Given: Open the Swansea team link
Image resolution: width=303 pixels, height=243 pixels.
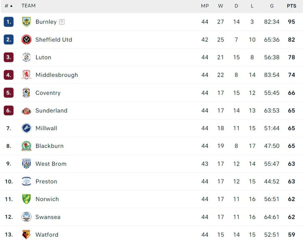Looking at the screenshot, I should point(48,217).
